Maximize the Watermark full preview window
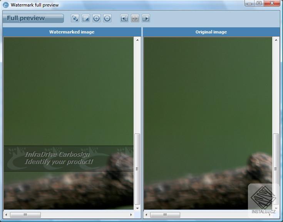The image size is (283, 222). coord(259,3)
